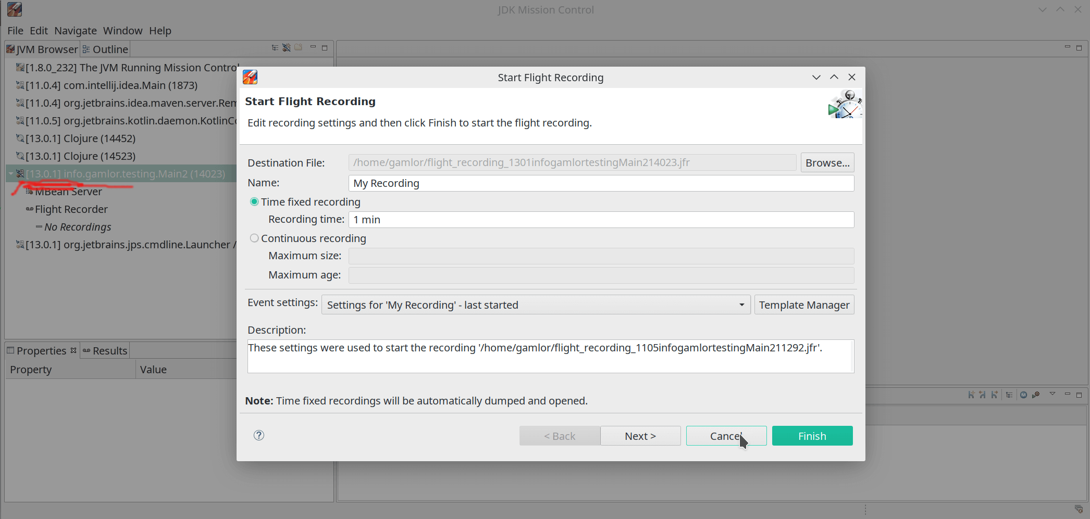Close the Properties tab with its X icon
1090x519 pixels.
[73, 350]
